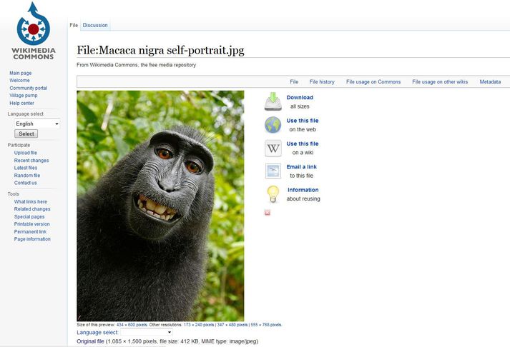Open the Welcome sidebar link
This screenshot has width=510, height=347.
(19, 80)
